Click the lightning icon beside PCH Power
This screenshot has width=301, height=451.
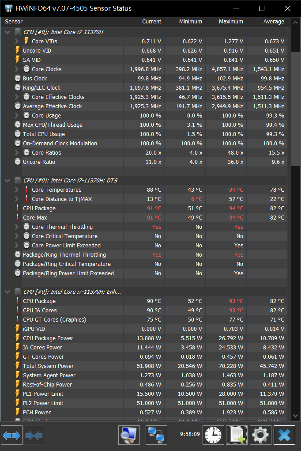tap(18, 412)
